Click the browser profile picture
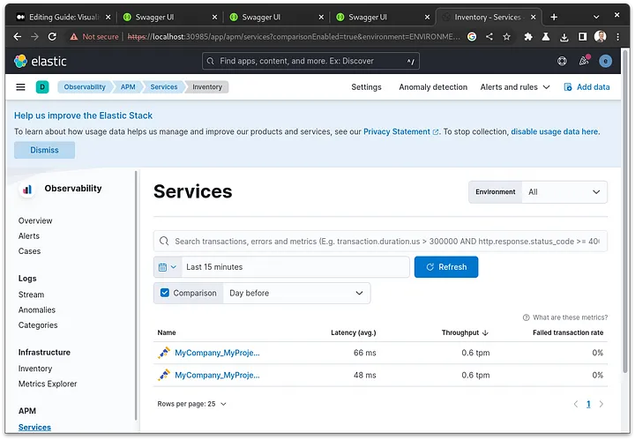 [601, 36]
